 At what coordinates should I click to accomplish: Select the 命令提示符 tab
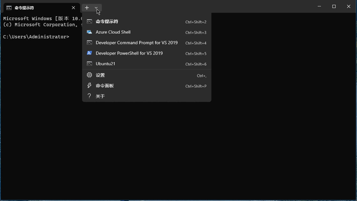point(42,8)
